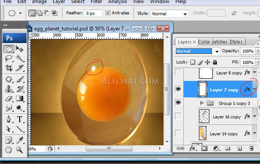Pick the History Brush tool
The width and height of the screenshot is (260, 164).
click(x=20, y=89)
